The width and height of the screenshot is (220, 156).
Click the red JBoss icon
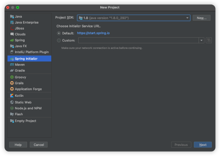tap(12, 28)
